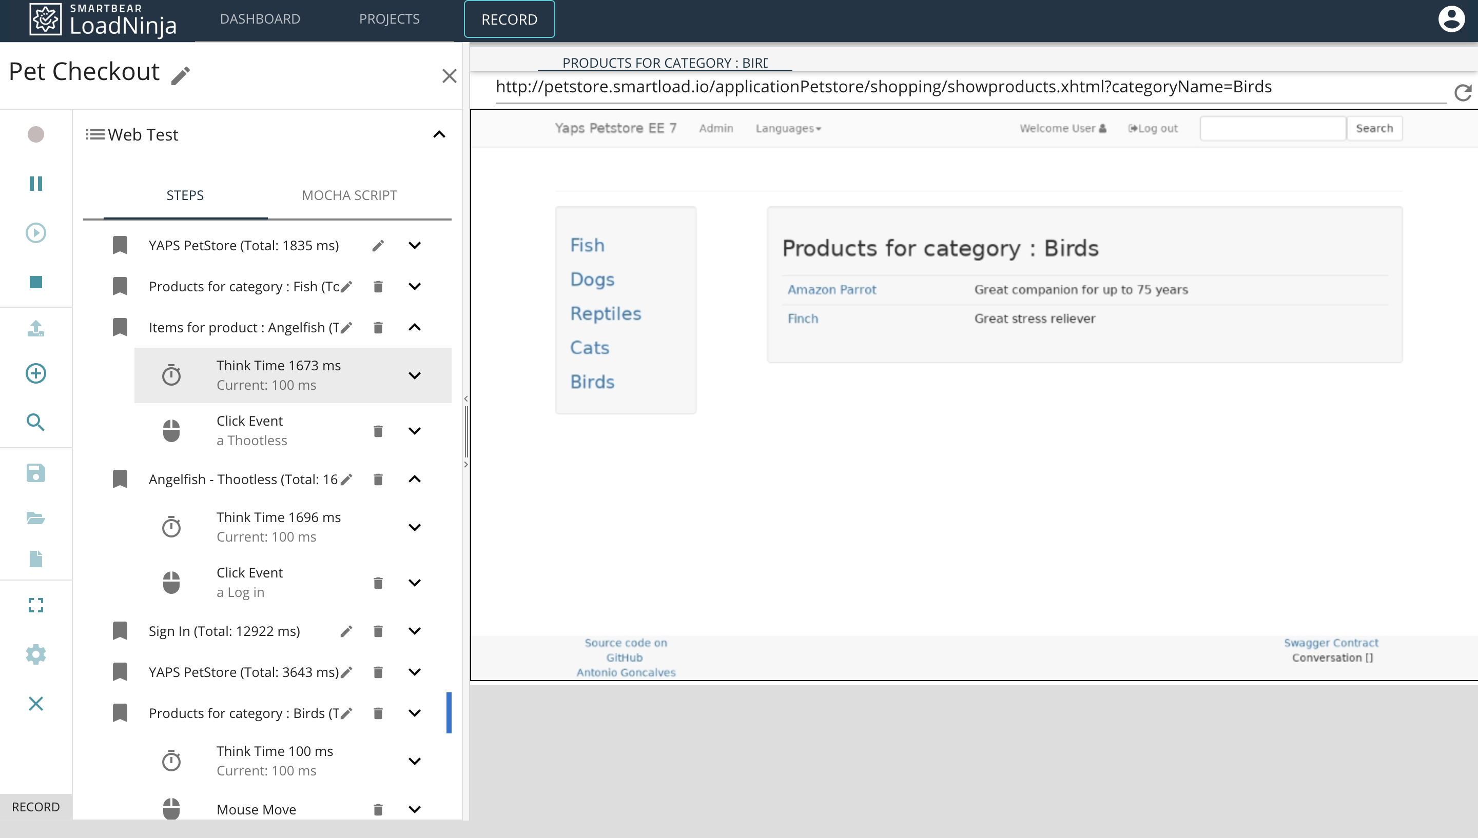Click the settings gear icon in sidebar
Image resolution: width=1478 pixels, height=838 pixels.
(x=35, y=654)
